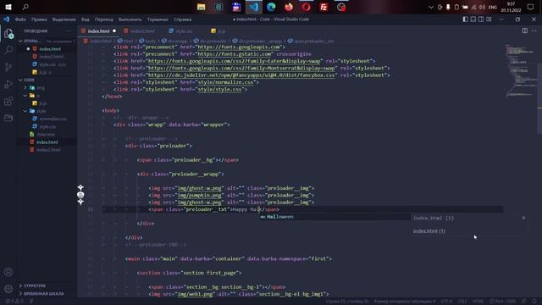Viewport: 542px width, 305px height.
Task: Open the Search view in activity bar
Action: click(8, 50)
